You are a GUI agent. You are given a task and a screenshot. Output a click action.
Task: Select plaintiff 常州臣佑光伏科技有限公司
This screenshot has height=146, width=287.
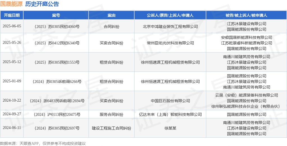pos(170,43)
